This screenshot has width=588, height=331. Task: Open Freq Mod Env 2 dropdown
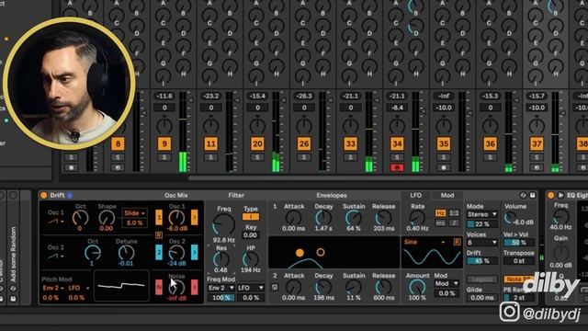[220, 288]
